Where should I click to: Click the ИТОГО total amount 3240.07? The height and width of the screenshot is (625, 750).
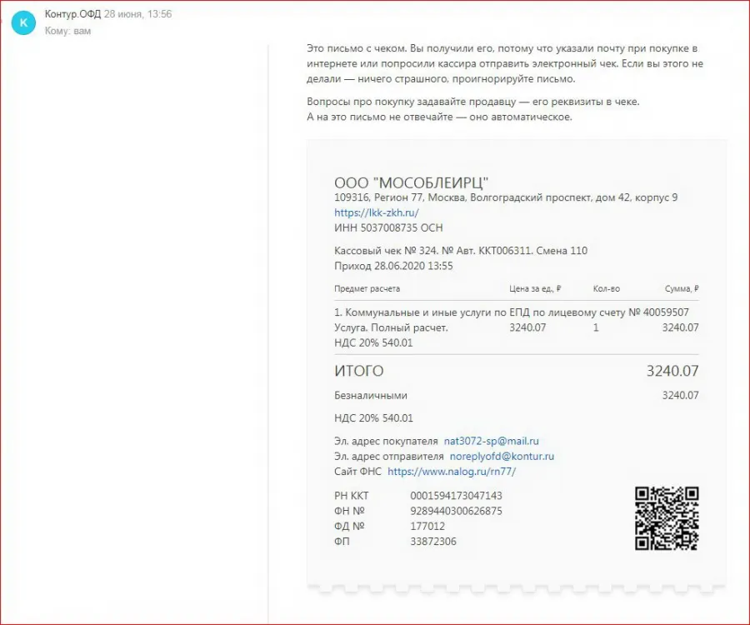(x=672, y=371)
